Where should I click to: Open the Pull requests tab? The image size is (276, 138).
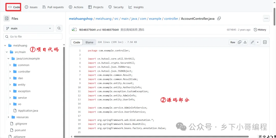[53, 7]
